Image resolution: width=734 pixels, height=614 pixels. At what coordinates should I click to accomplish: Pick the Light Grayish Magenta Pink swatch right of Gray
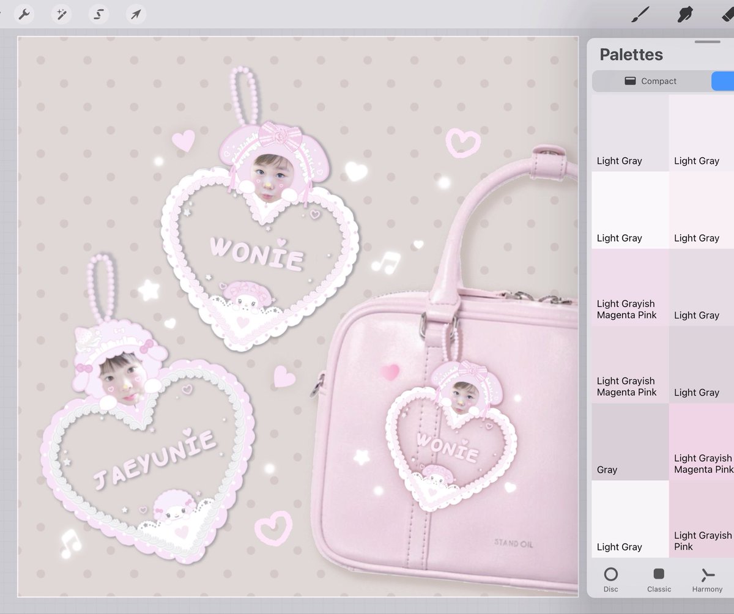coord(702,442)
